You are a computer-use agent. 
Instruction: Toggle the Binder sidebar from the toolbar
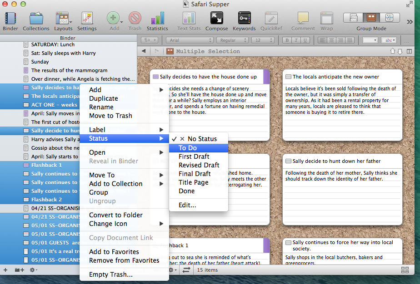(10, 21)
